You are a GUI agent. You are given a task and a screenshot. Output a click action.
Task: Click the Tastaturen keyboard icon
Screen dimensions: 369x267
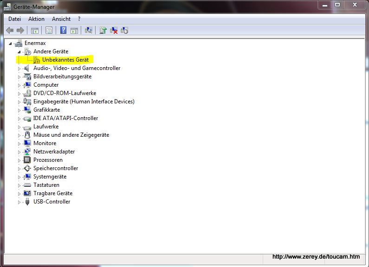coord(27,185)
